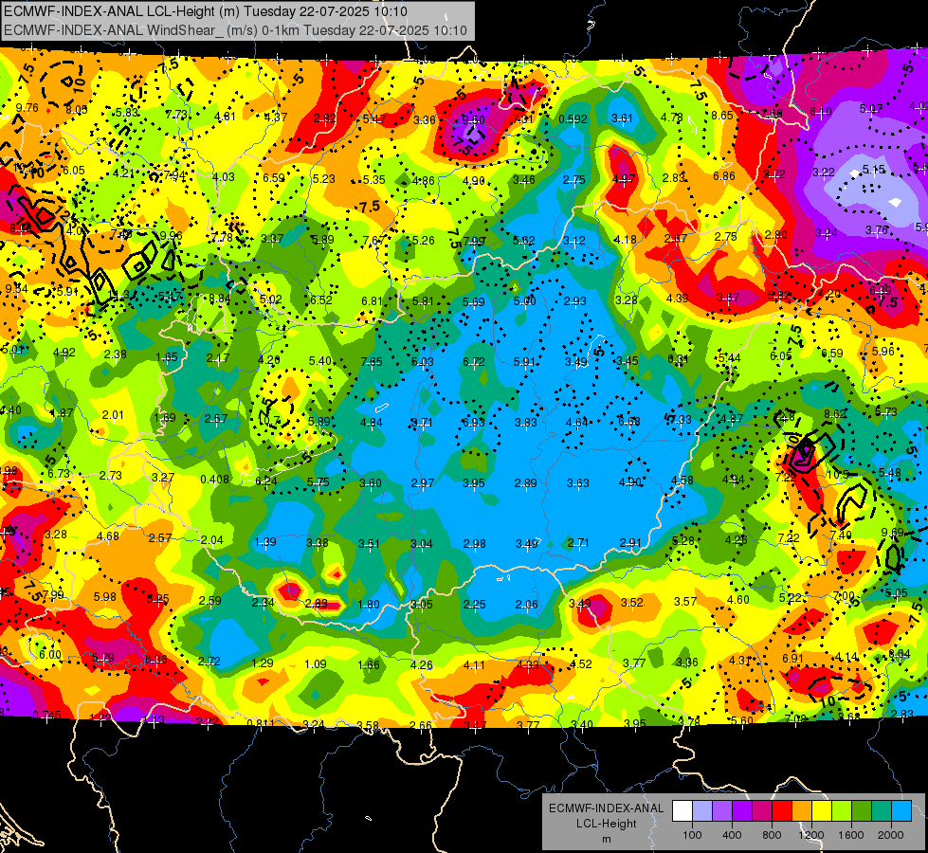This screenshot has width=928, height=853.
Task: Click the wind shear value 6.10
Action: (x=821, y=112)
